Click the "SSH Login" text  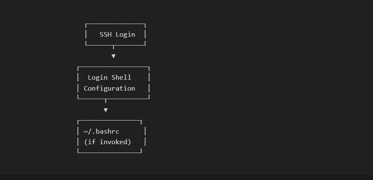(x=117, y=35)
